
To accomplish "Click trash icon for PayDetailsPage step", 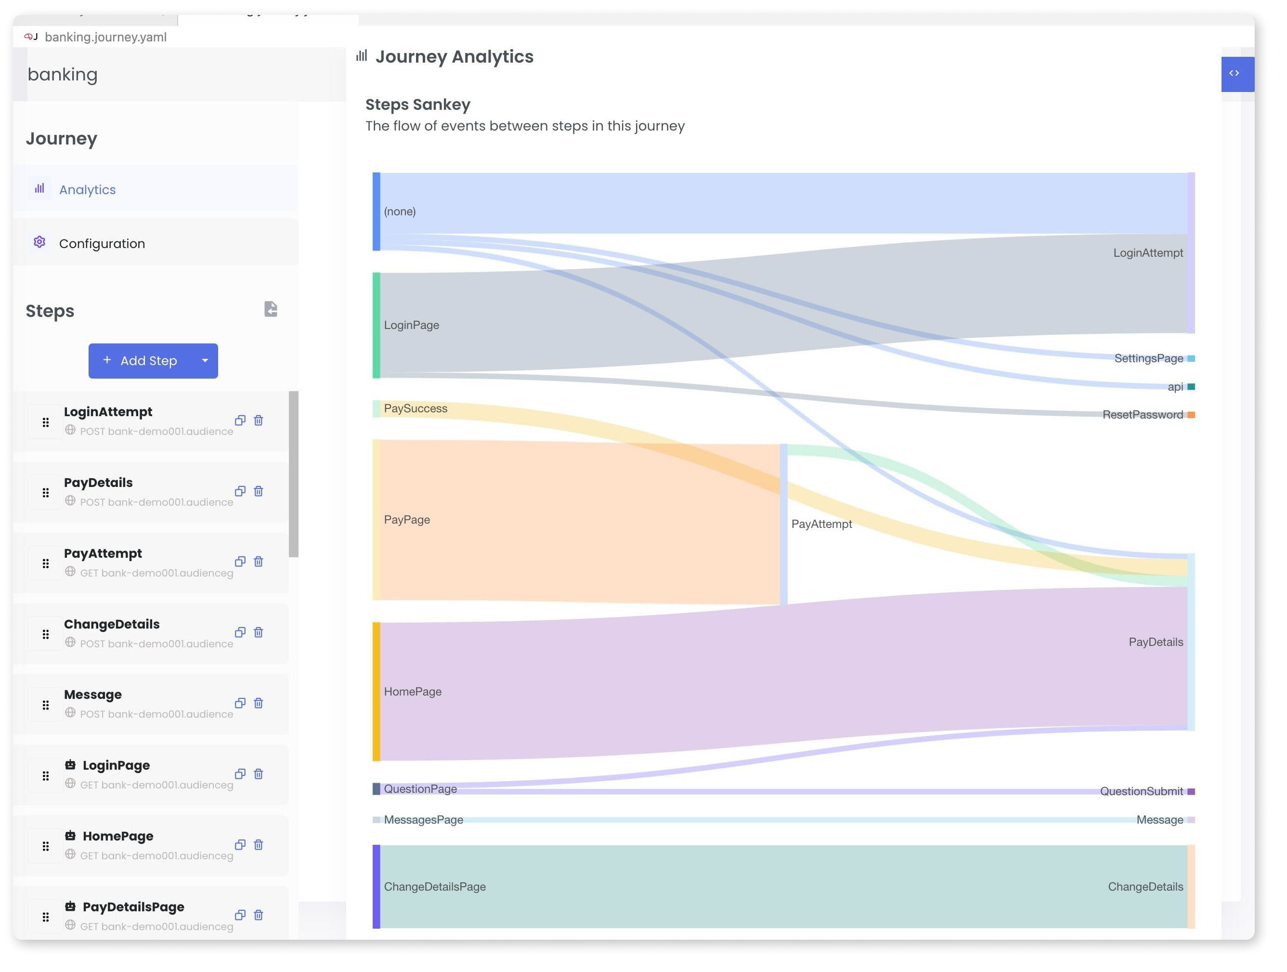I will [x=259, y=915].
